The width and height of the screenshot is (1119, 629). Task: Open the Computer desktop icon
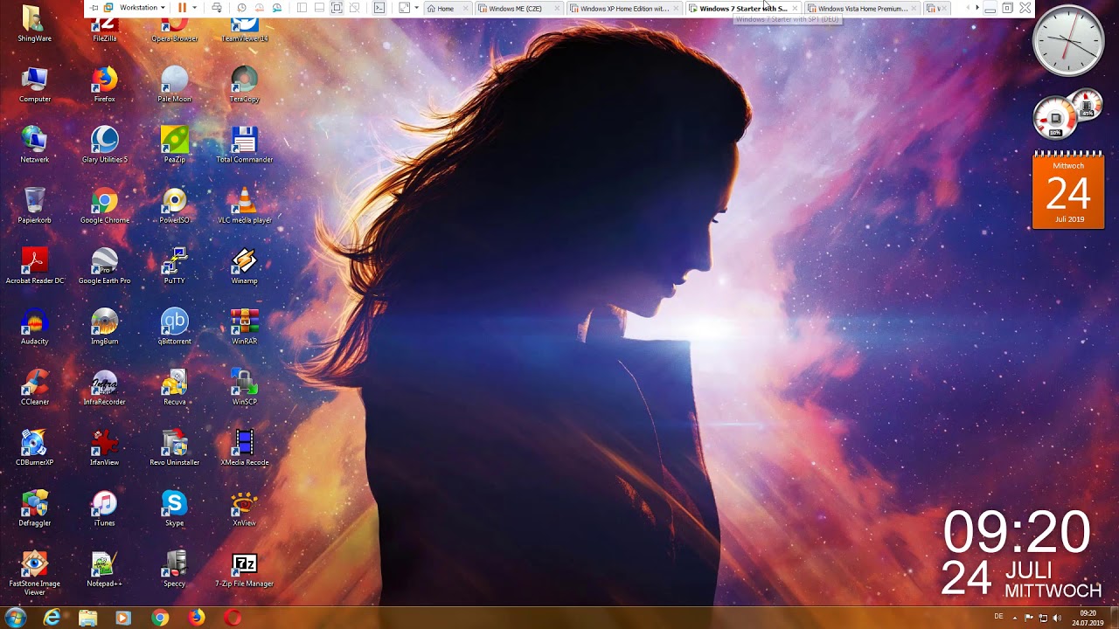[34, 86]
